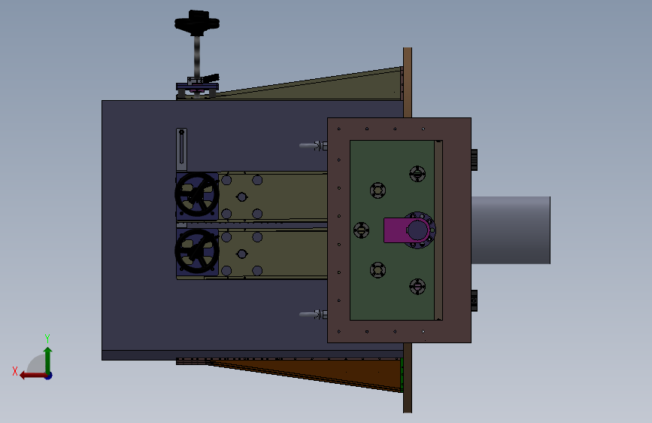Click the 'X' axis label
This screenshot has width=652, height=423.
(x=15, y=371)
